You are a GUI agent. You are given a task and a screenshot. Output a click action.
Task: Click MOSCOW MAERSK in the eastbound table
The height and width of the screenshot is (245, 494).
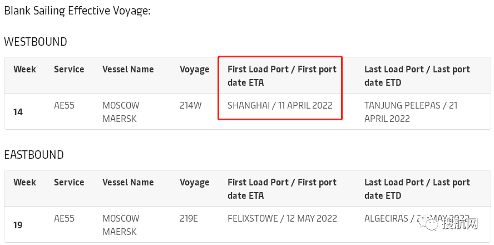(x=121, y=224)
